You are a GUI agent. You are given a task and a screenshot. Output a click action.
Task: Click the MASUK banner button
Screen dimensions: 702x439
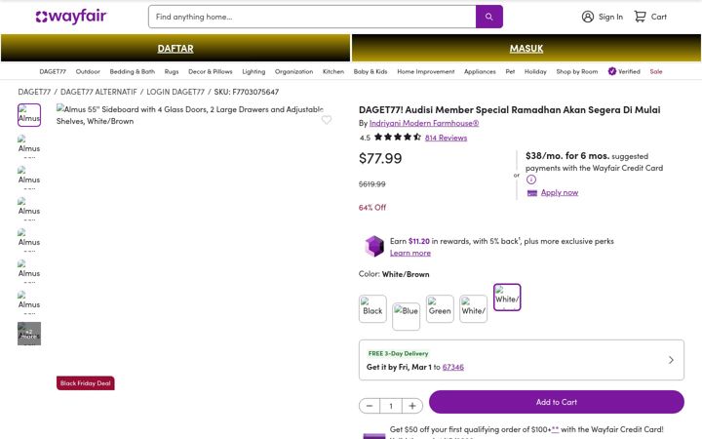click(526, 48)
